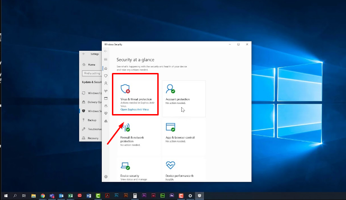This screenshot has height=200, width=346.
Task: Click the Open Sophos Anti-Virus link
Action: click(135, 109)
